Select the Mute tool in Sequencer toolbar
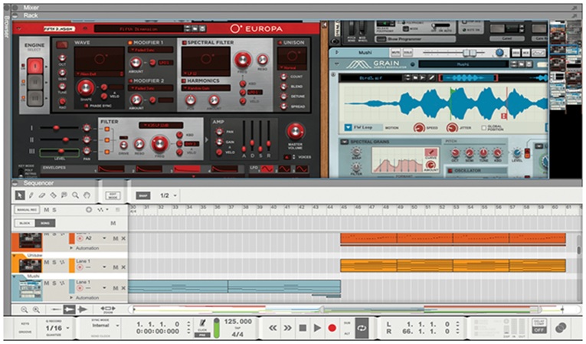The height and width of the screenshot is (344, 586). point(64,195)
